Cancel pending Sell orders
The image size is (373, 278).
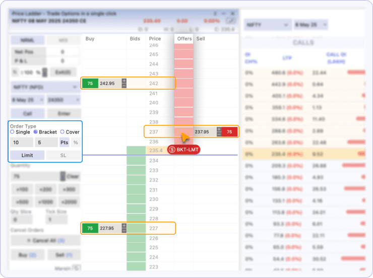pos(64,255)
